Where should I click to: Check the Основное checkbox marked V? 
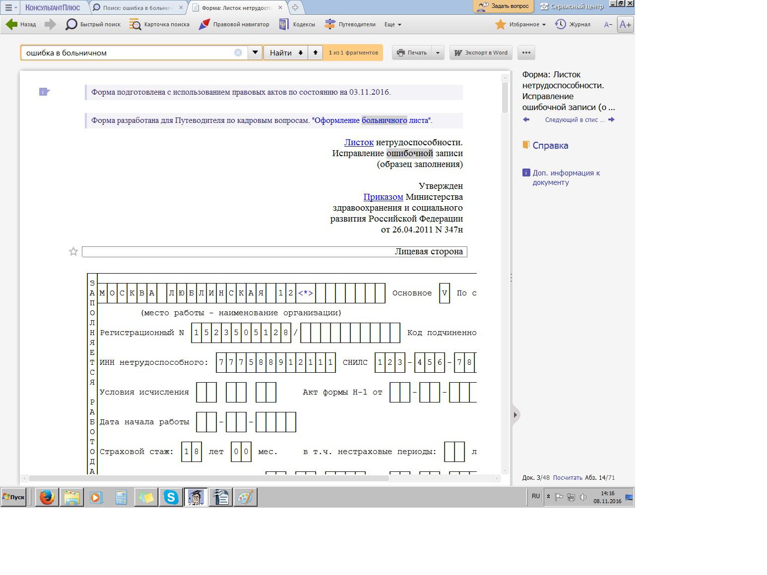click(x=445, y=293)
